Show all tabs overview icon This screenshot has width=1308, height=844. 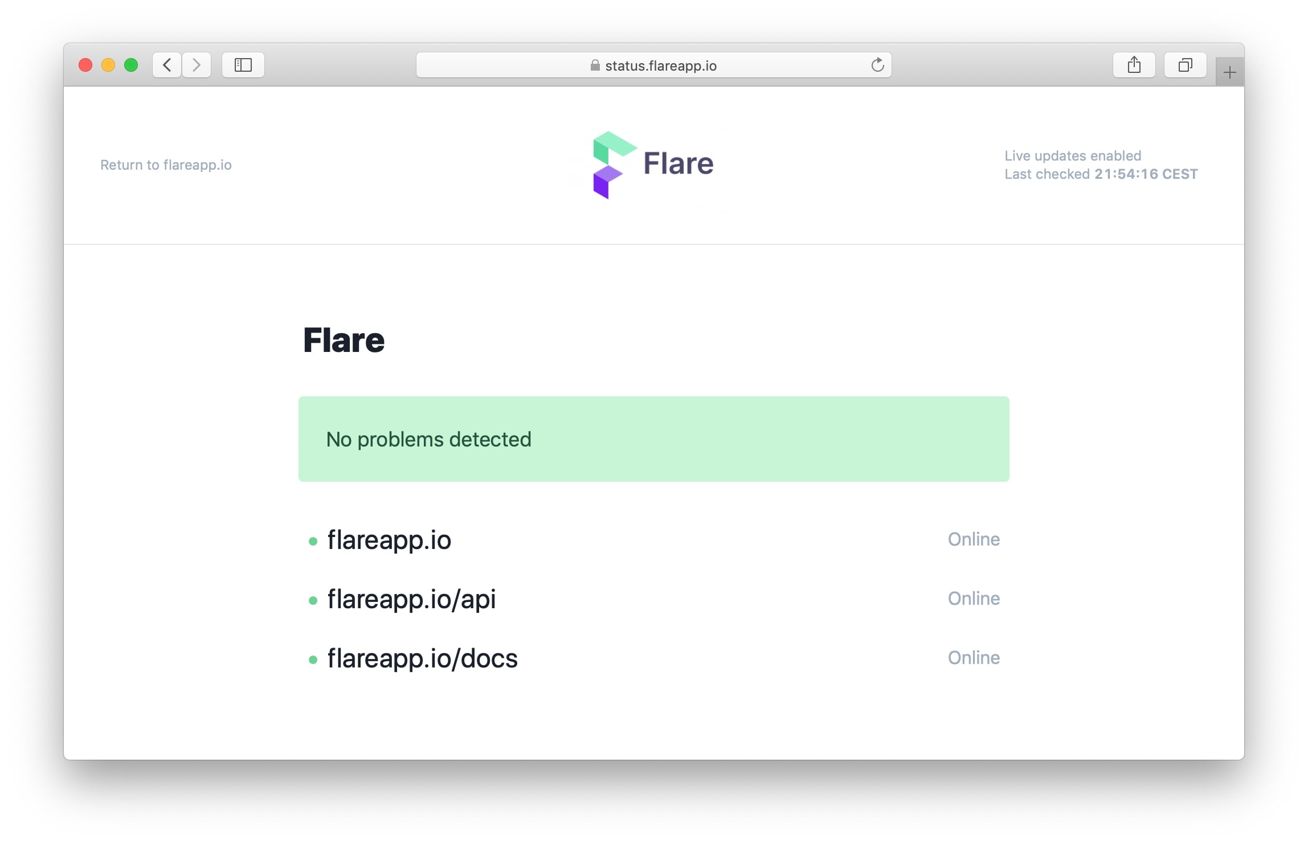tap(1185, 65)
